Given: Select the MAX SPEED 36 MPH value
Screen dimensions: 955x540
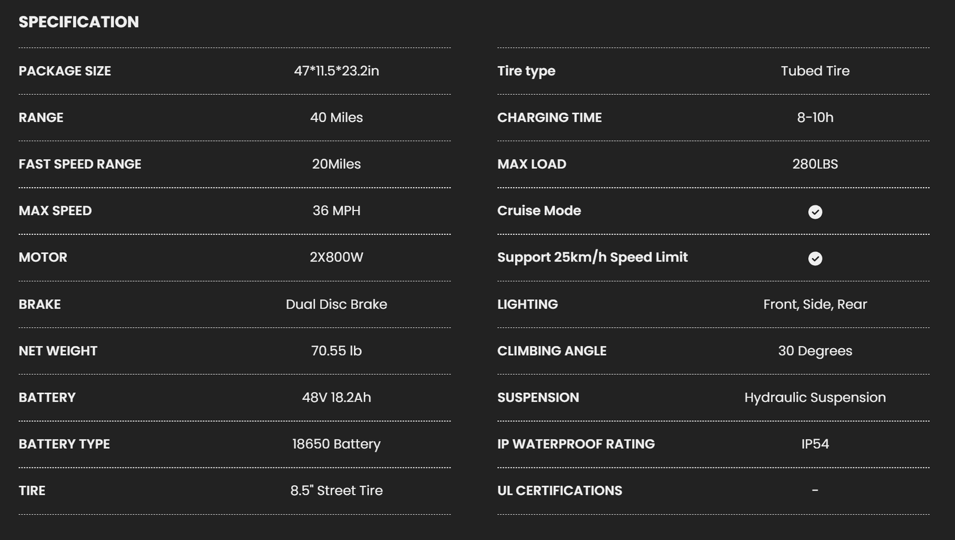Looking at the screenshot, I should tap(336, 210).
